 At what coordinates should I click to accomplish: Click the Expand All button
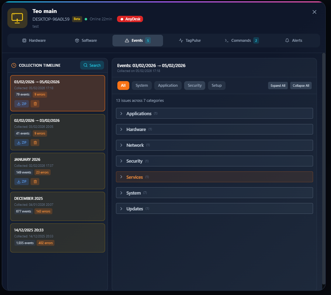point(278,85)
